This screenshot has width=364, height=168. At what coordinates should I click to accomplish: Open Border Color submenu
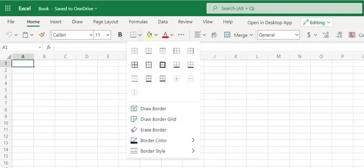164,140
